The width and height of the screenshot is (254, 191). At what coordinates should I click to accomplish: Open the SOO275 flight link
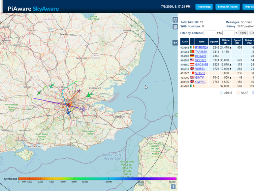point(201,60)
